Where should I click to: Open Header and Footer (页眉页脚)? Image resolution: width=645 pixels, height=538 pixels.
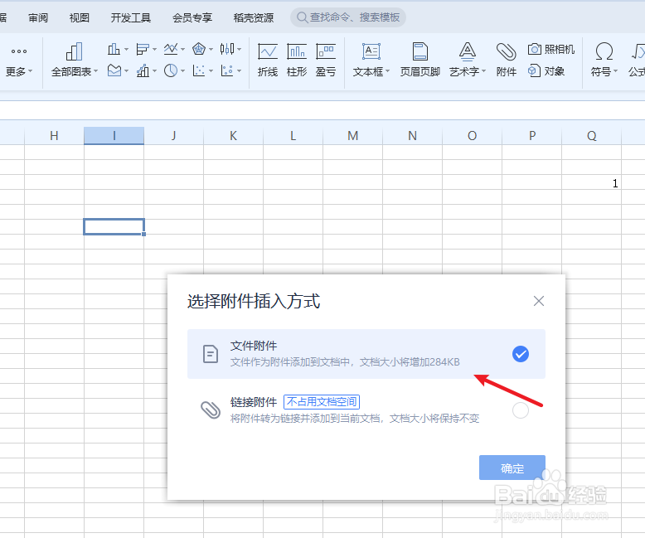tap(420, 60)
